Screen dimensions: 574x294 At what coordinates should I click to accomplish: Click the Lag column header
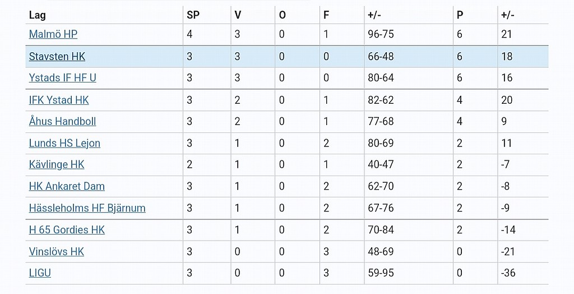pos(38,15)
